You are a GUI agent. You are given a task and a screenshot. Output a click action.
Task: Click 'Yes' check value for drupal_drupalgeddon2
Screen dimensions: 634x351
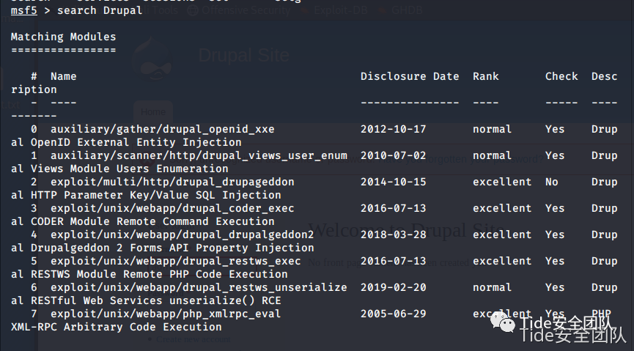(555, 234)
